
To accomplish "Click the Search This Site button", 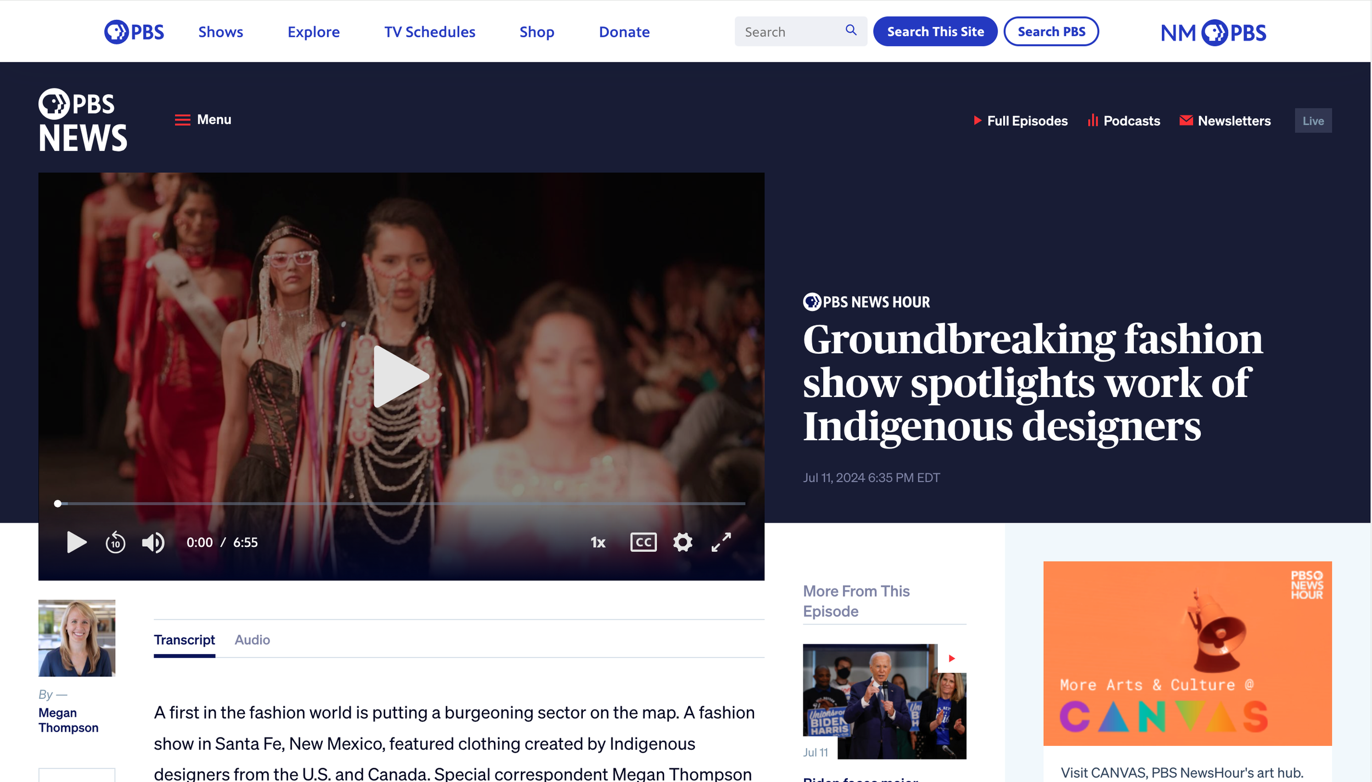I will click(x=935, y=32).
